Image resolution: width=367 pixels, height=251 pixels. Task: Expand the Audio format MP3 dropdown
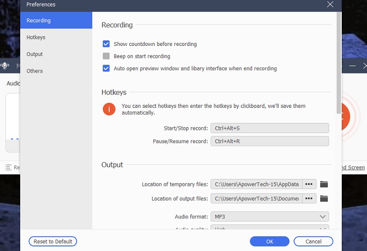pos(270,217)
